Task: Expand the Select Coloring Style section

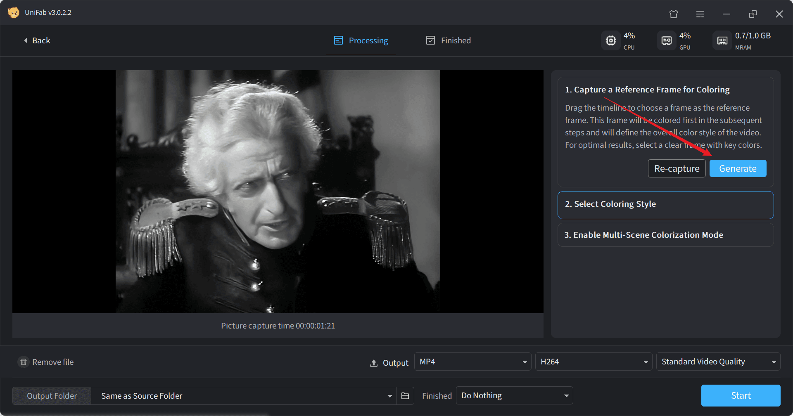Action: (x=666, y=205)
